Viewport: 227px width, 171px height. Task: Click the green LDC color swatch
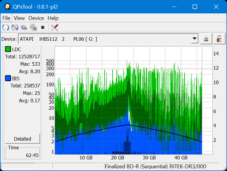tap(8, 49)
